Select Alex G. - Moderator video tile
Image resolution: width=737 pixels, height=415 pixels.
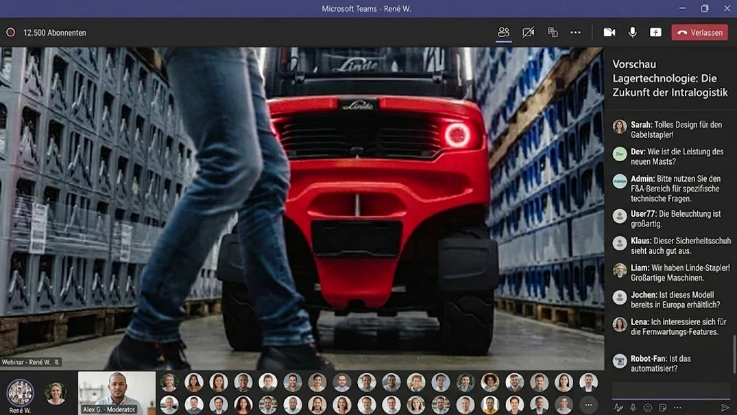(117, 392)
